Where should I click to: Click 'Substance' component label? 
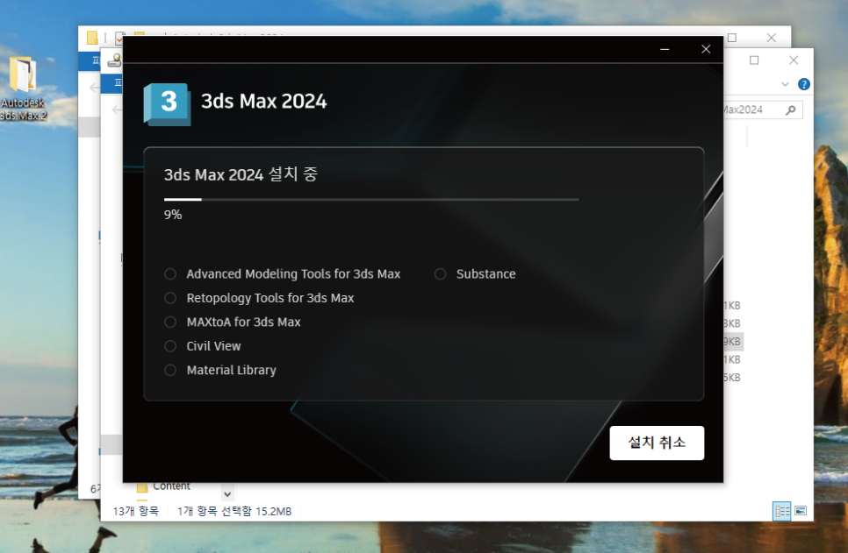click(485, 273)
